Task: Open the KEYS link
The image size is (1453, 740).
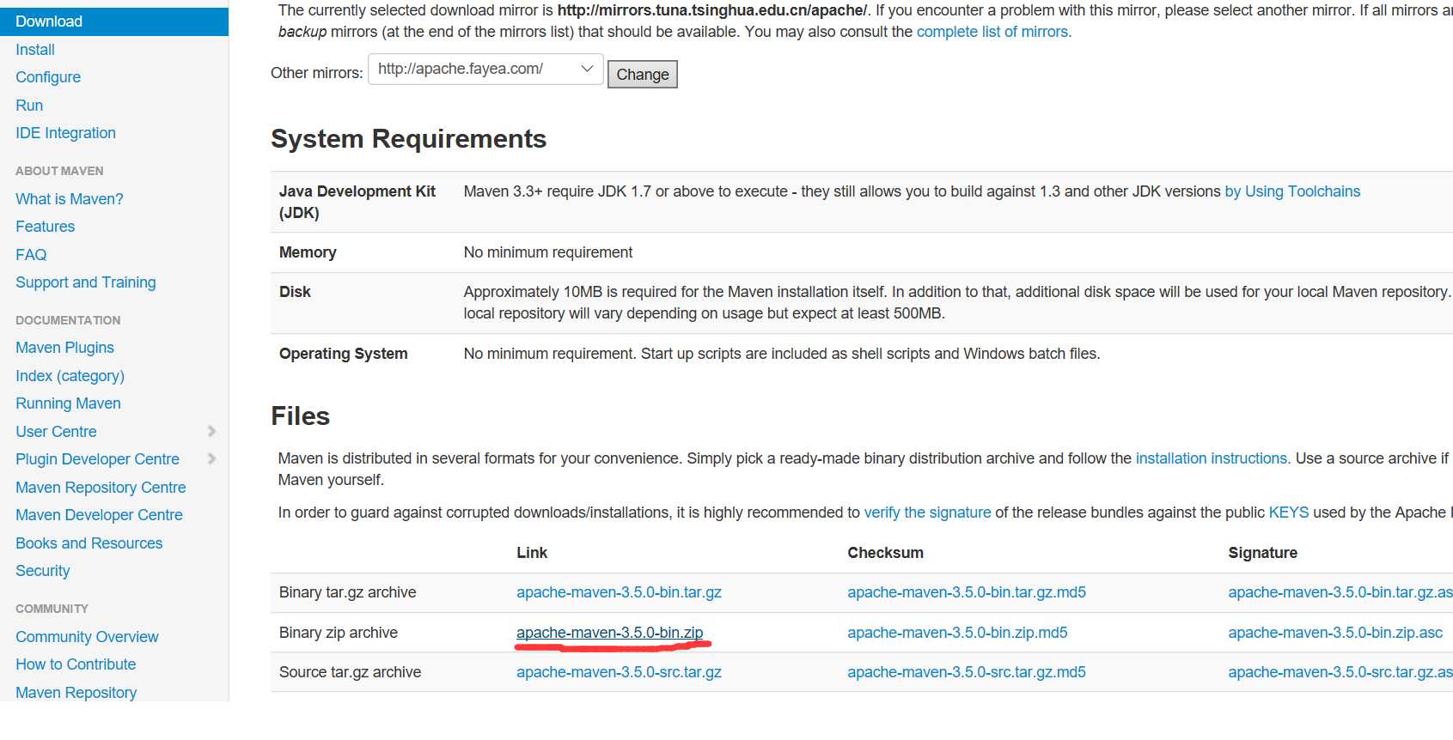Action: [x=1289, y=513]
